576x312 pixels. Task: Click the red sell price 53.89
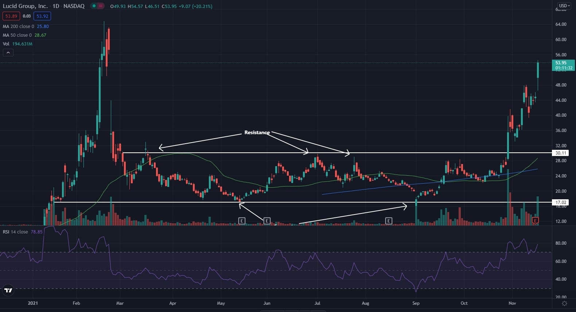point(11,16)
